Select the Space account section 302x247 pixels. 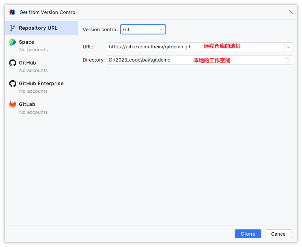[42, 45]
